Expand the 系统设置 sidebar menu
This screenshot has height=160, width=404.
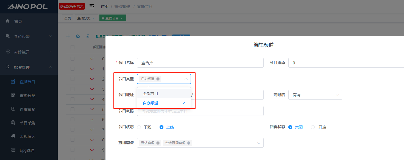click(29, 37)
